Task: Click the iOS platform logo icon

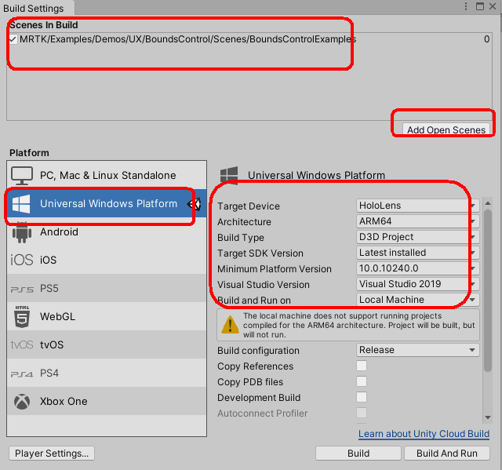Action: [22, 260]
